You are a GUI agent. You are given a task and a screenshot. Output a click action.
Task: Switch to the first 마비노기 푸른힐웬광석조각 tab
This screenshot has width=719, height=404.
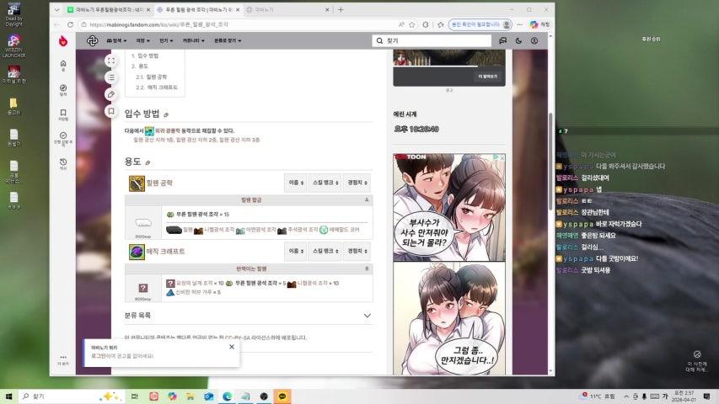click(109, 9)
